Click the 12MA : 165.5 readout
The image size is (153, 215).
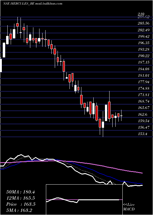tap(21, 198)
